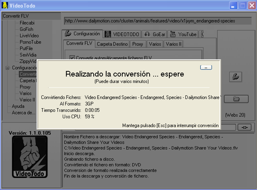Screen dimensions: 257x190
Task: Click the Dailymotion URL input field
Action: point(158,21)
